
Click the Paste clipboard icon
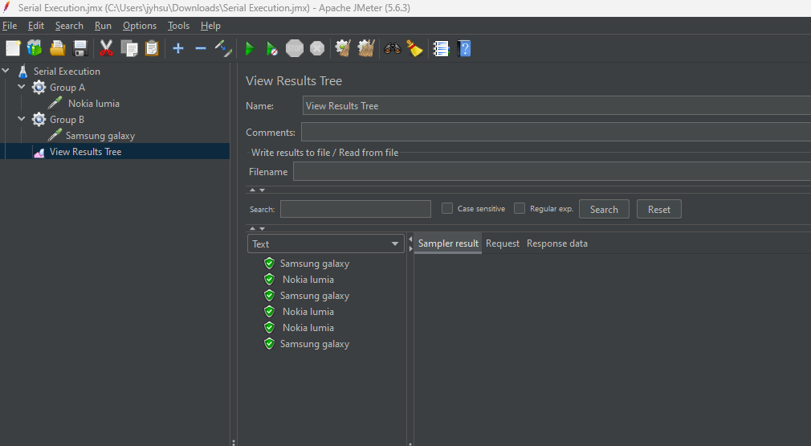point(152,49)
